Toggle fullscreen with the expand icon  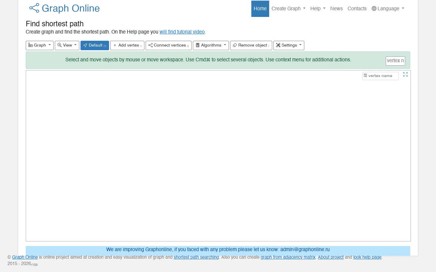405,74
